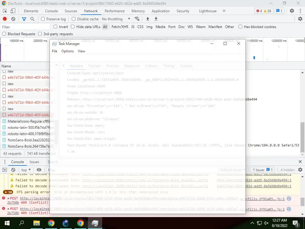Open the No throttling dropdown

coord(116,19)
